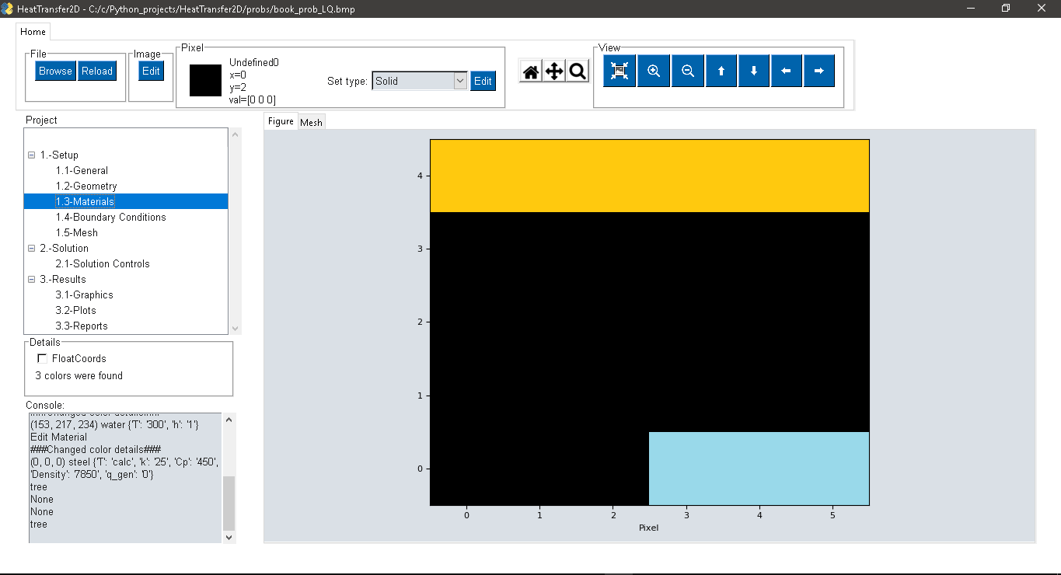Select 1.3-Materials tree item
The image size is (1061, 575).
[x=85, y=201]
